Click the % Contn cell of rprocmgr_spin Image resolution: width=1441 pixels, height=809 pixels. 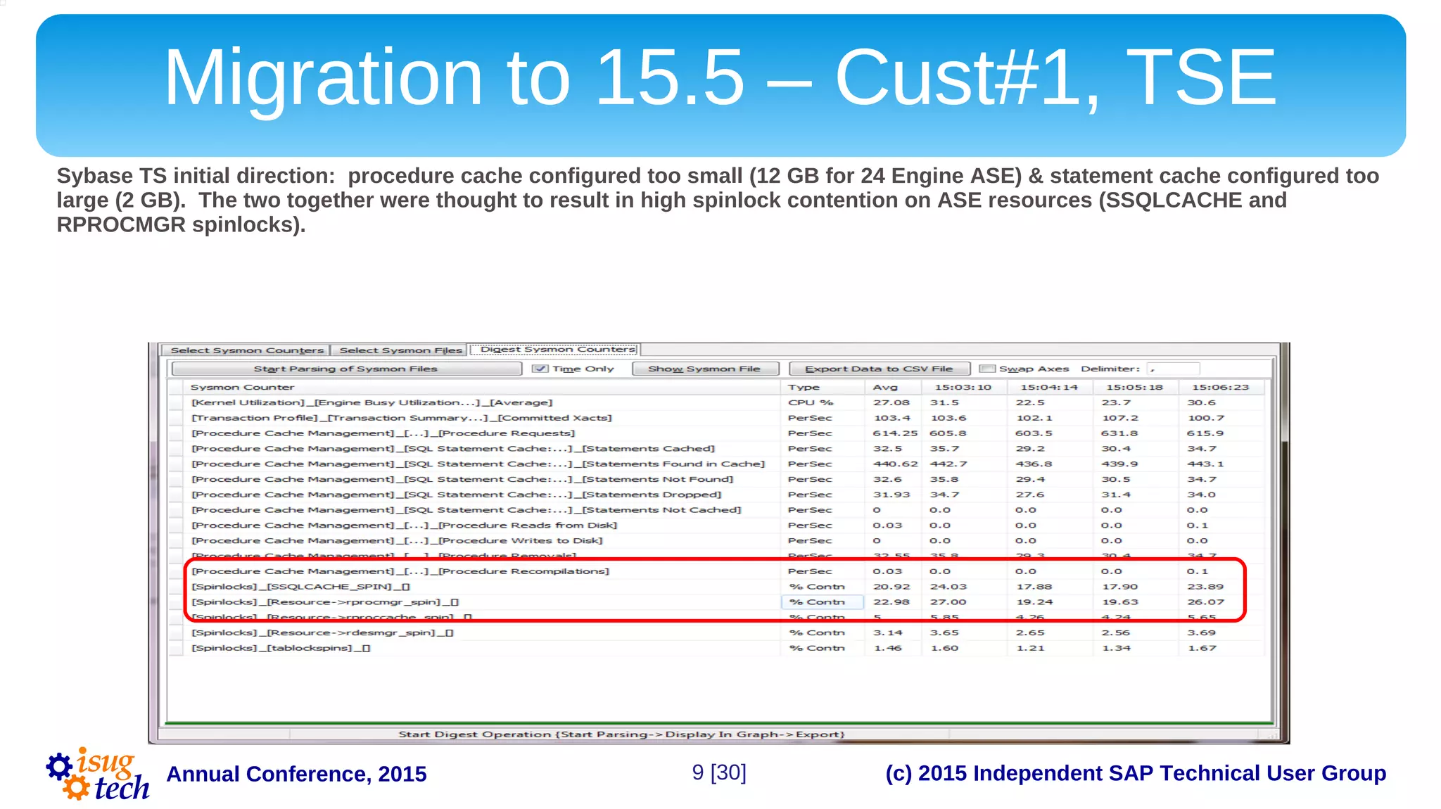click(x=823, y=602)
